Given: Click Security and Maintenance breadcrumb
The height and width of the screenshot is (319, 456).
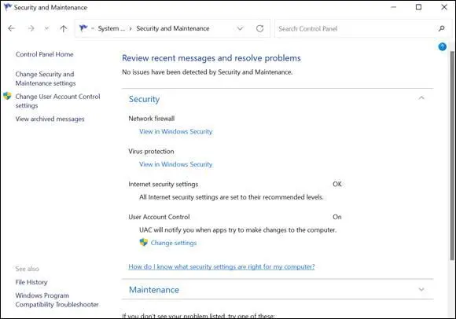Looking at the screenshot, I should click(x=173, y=28).
